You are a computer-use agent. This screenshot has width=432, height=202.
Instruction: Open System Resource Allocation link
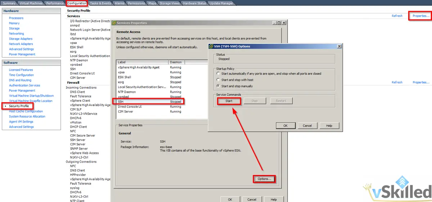coord(27,116)
